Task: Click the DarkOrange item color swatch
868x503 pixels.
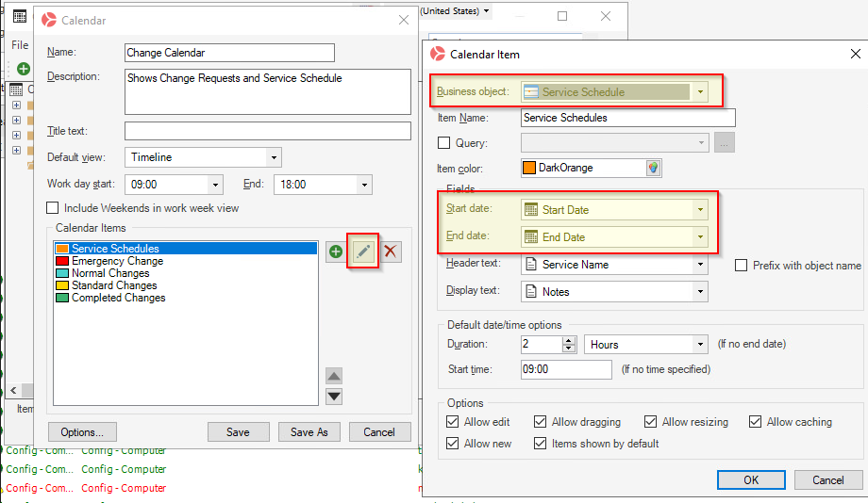Action: tap(529, 168)
